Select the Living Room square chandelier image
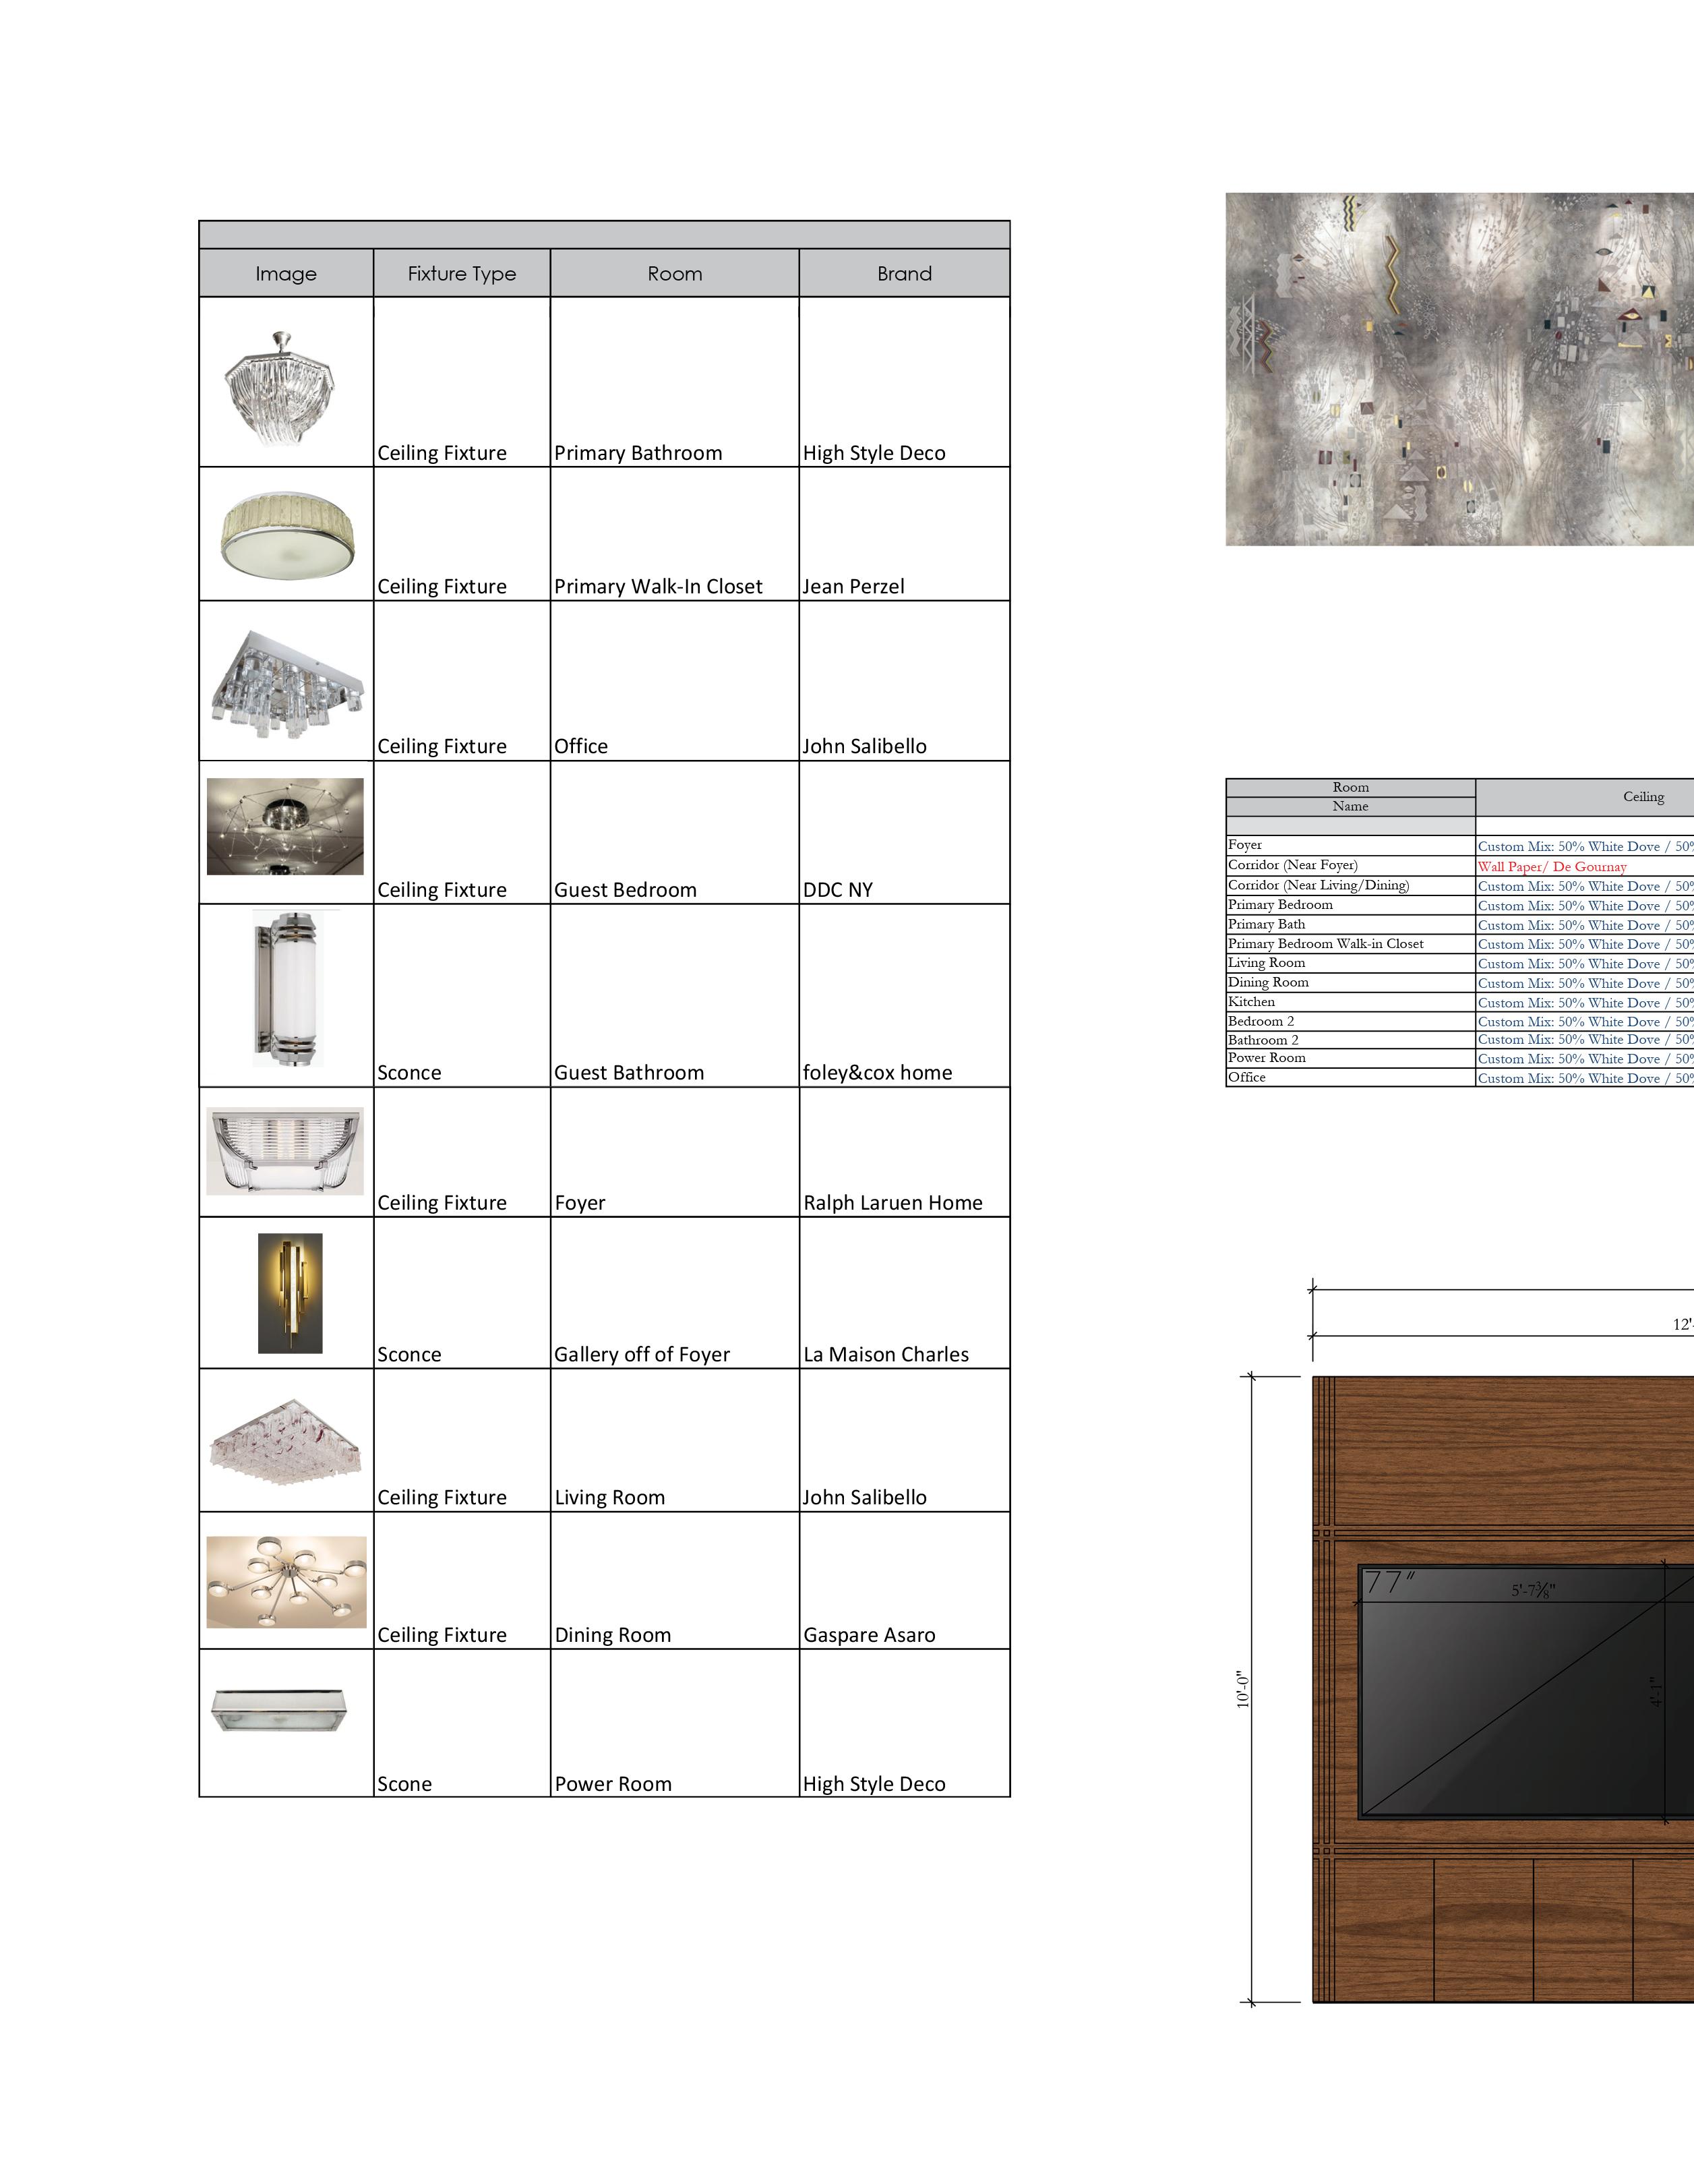 [285, 1440]
